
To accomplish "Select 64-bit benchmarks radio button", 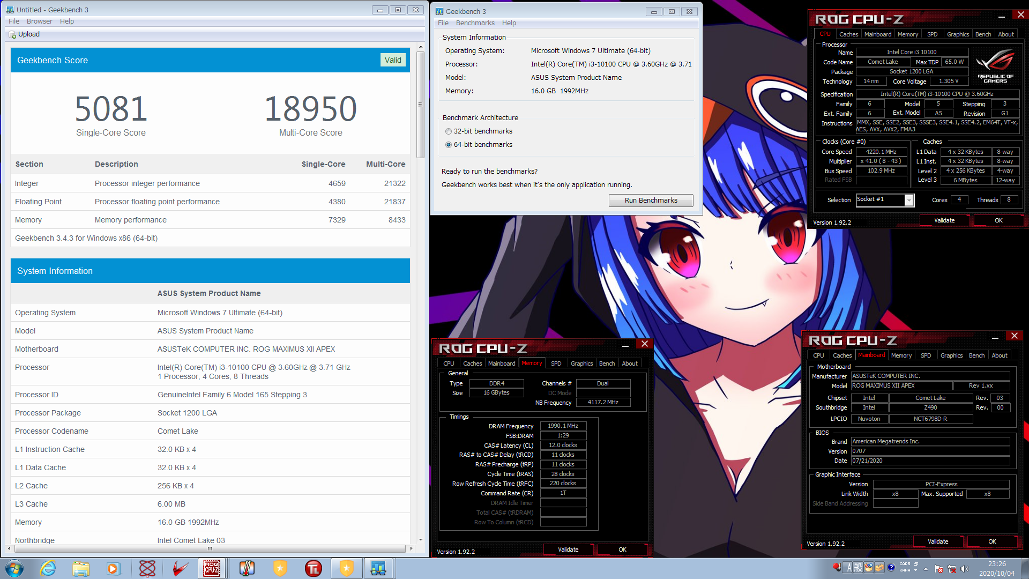I will [449, 145].
